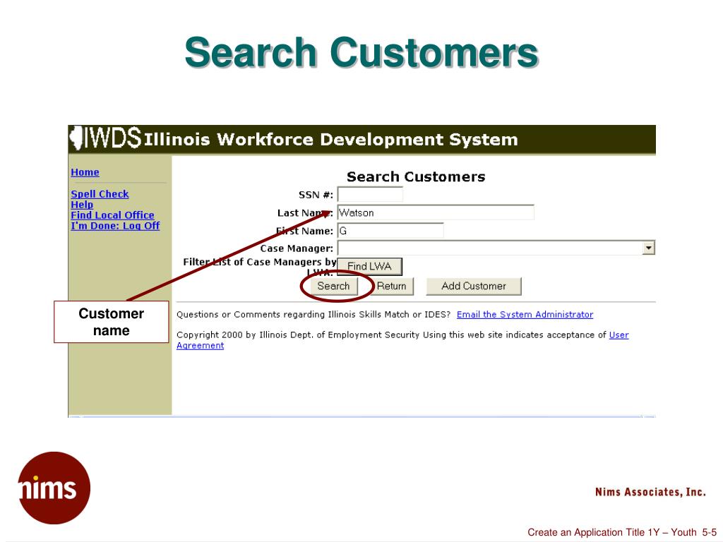723x542 pixels.
Task: Go to Find Local Office
Action: coord(112,215)
